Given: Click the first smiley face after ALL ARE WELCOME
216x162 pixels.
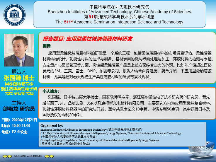Looking at the screenshot, I should [47, 156].
